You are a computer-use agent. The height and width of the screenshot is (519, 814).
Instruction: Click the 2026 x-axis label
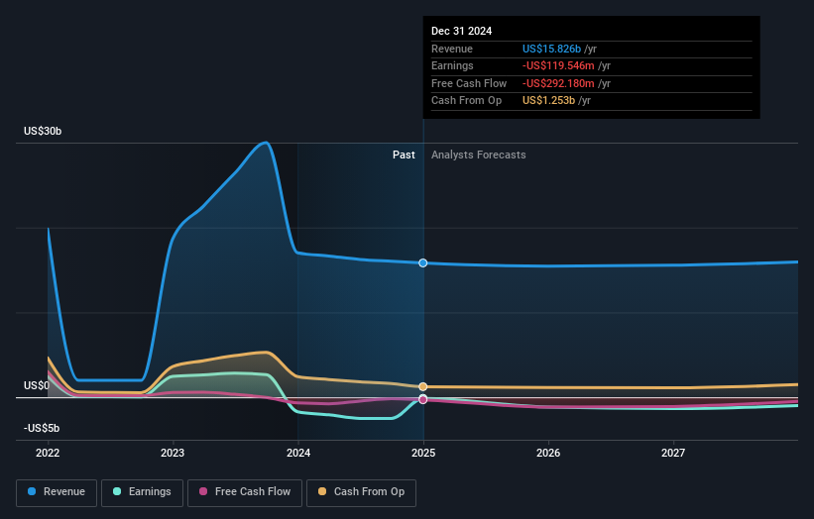pos(548,454)
